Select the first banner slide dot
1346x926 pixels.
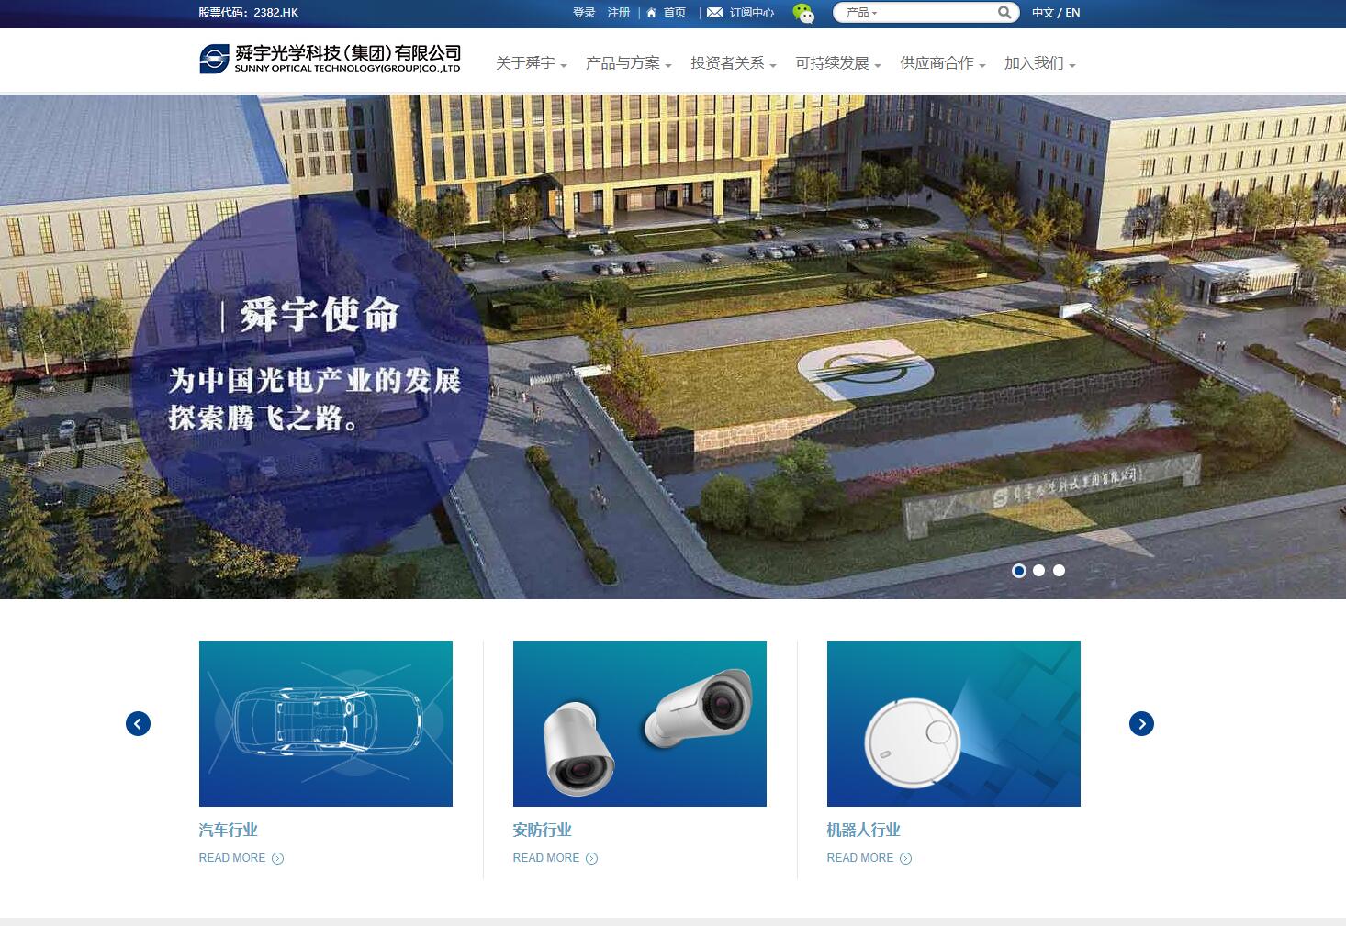pyautogui.click(x=1019, y=571)
